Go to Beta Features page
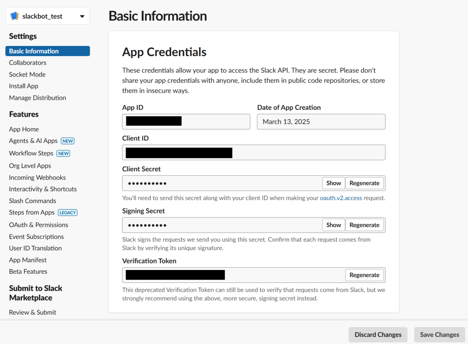468x344 pixels. (x=28, y=272)
